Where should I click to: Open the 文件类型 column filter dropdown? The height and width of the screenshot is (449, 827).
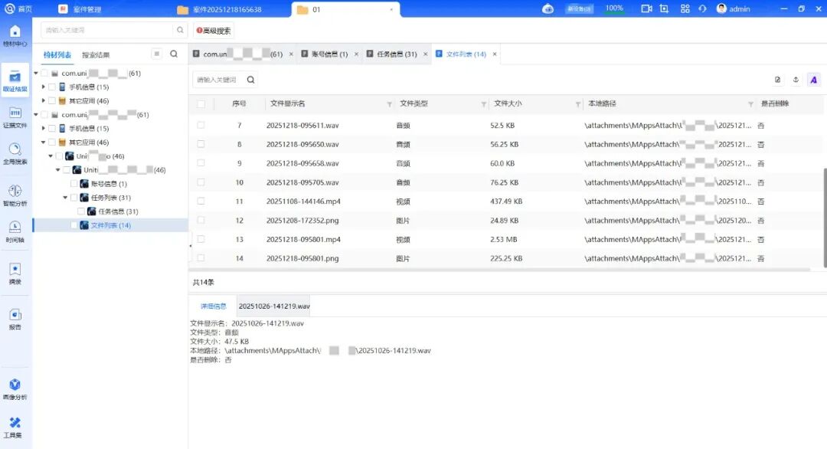coord(483,104)
